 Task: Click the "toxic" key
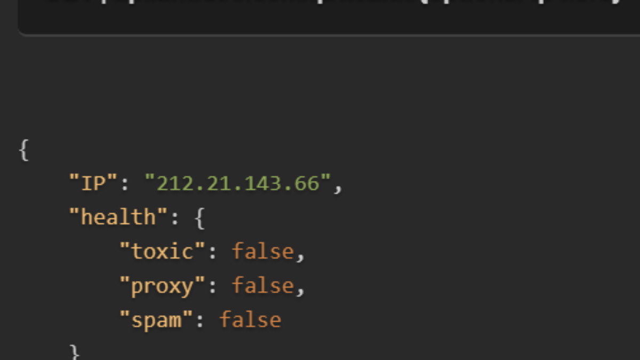[x=162, y=252]
